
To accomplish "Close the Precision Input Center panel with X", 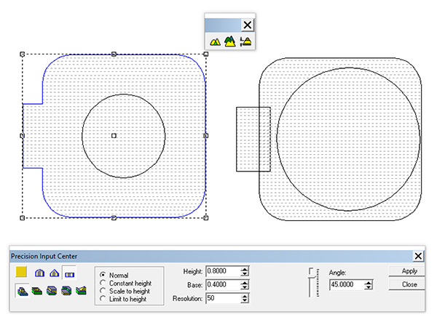I will point(418,256).
